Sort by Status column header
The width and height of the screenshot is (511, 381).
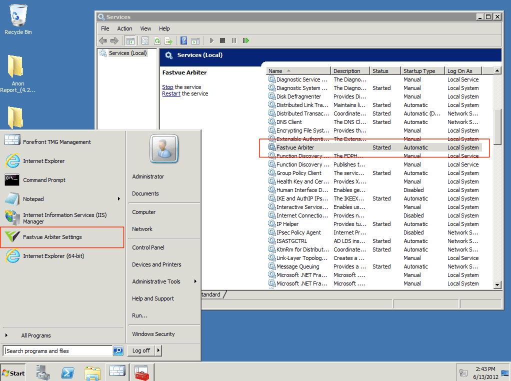385,70
